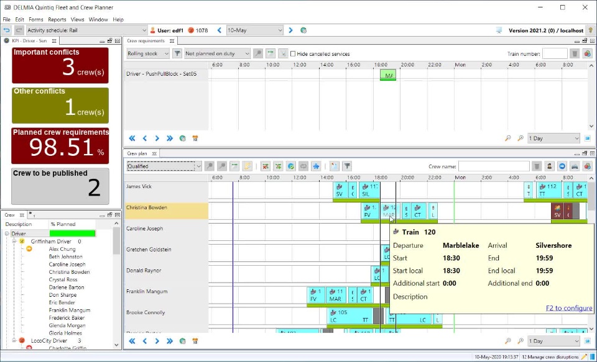
Task: Select Gloria Holmes in the crew tree
Action: (65, 333)
